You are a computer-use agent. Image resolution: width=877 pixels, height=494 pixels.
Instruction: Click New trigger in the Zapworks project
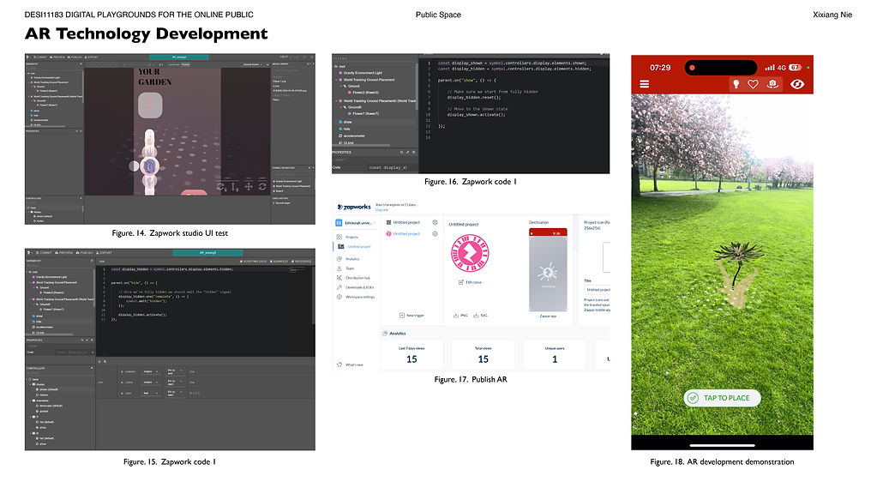coord(411,316)
